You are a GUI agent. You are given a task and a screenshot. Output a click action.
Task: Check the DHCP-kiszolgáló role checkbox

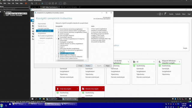(x=58, y=34)
